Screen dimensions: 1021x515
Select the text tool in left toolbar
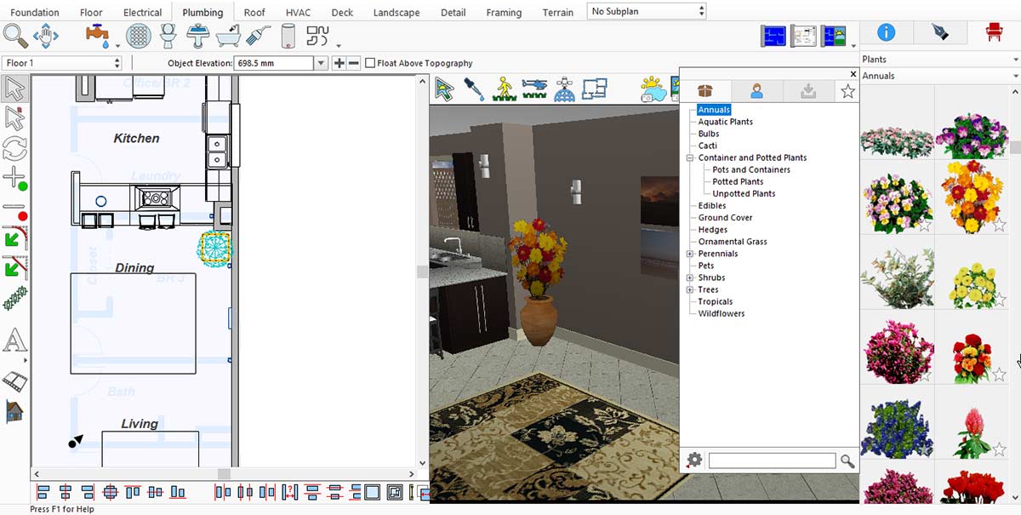(14, 341)
